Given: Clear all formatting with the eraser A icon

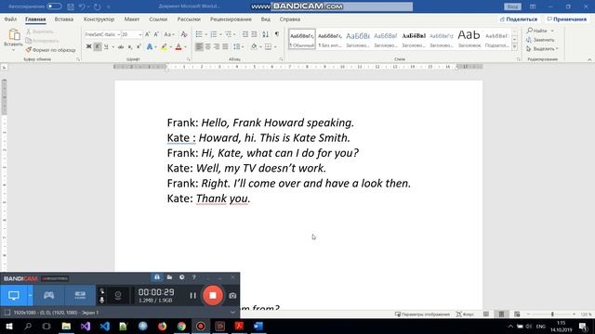Looking at the screenshot, I should 184,34.
